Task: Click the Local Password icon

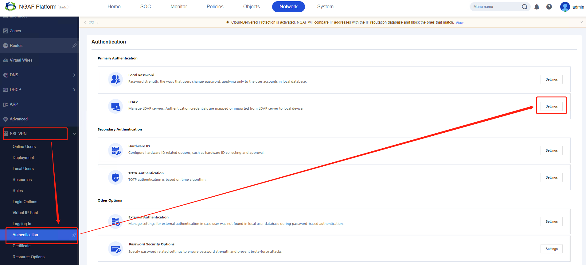Action: click(x=115, y=79)
